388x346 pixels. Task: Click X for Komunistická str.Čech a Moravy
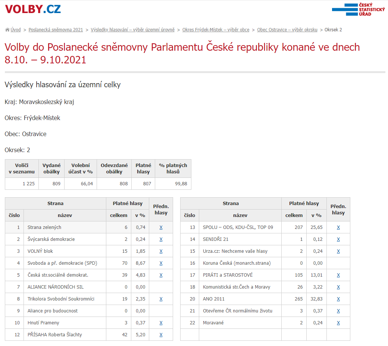tap(338, 287)
